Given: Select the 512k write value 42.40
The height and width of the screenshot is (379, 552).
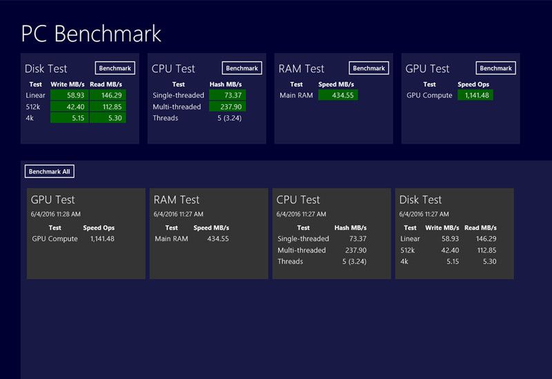Looking at the screenshot, I should click(67, 106).
